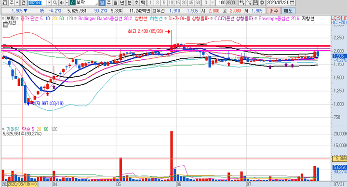Click the line drawing tool icon
Image resolution: width=347 pixels, height=187 pixels.
249,3
